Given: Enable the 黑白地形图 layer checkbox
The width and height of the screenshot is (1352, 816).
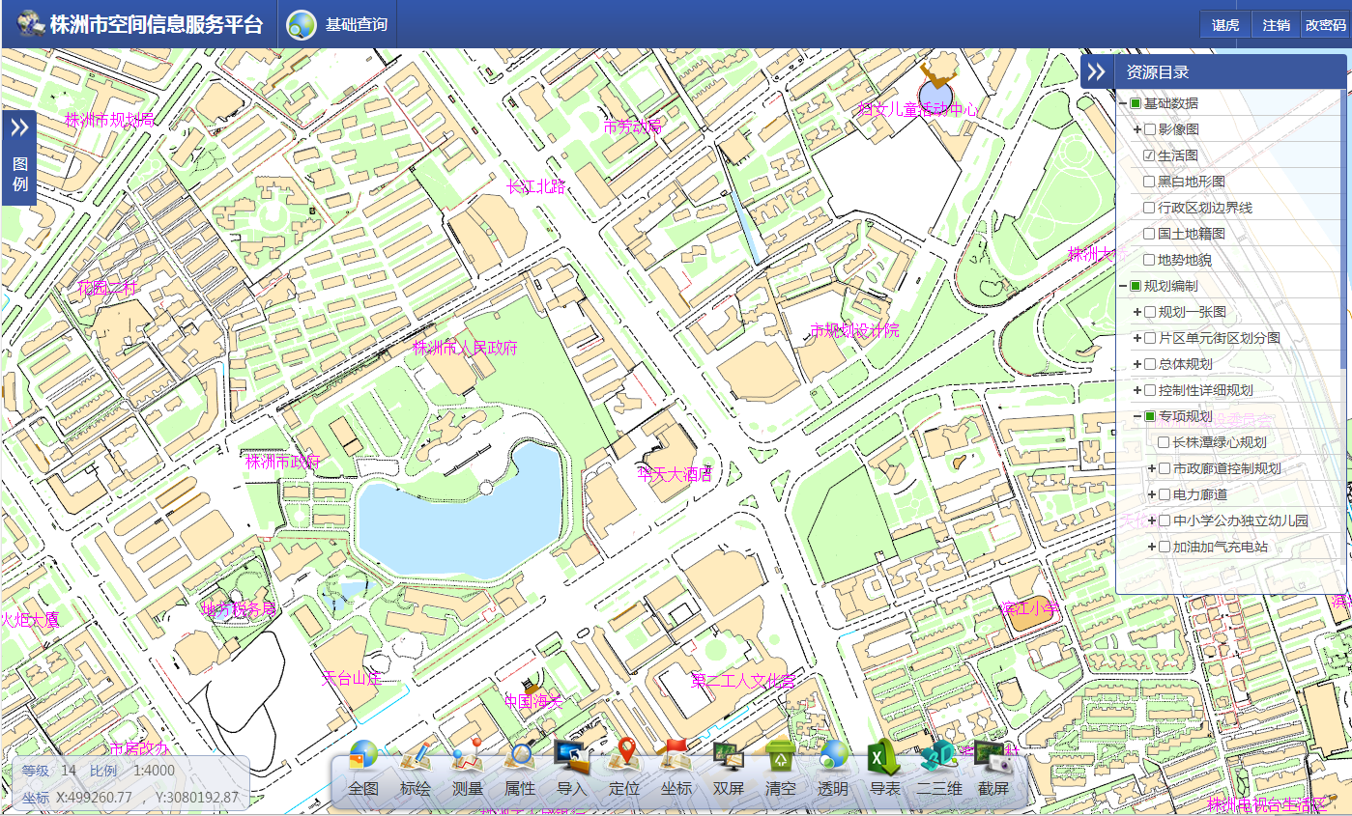Looking at the screenshot, I should (1149, 182).
